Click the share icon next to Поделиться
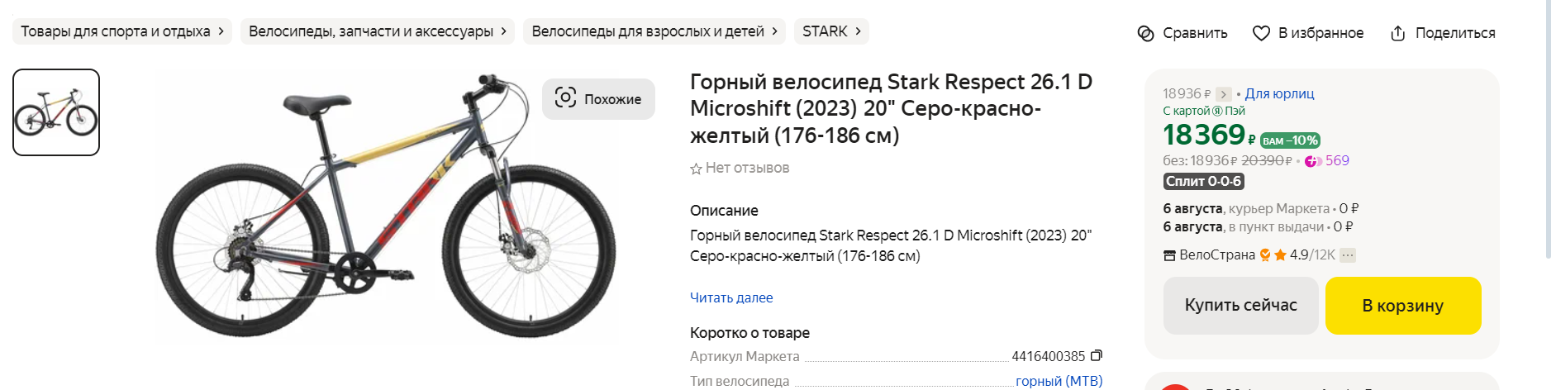Viewport: 1556px width, 390px height. (1397, 33)
